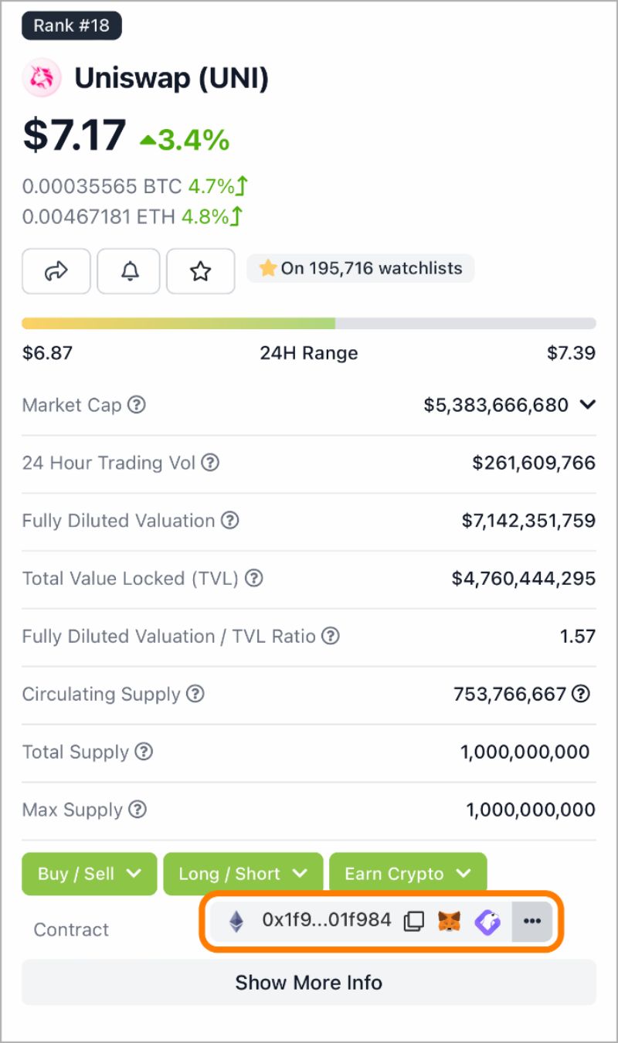This screenshot has height=1043, width=618.
Task: Click the Show More Info button
Action: (309, 982)
